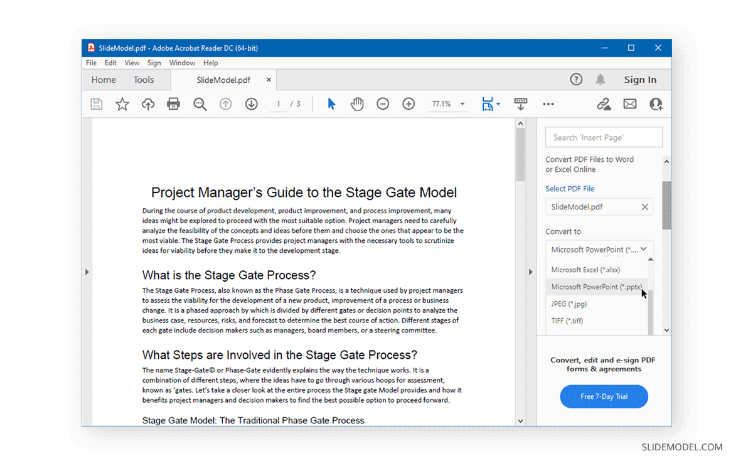Viewport: 753px width, 466px height.
Task: Start the Free 7-Day Trial
Action: 604,396
